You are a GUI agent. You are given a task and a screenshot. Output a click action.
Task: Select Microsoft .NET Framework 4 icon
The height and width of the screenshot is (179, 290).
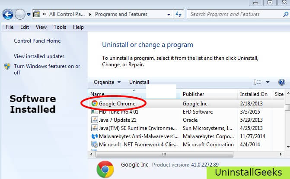(x=95, y=145)
